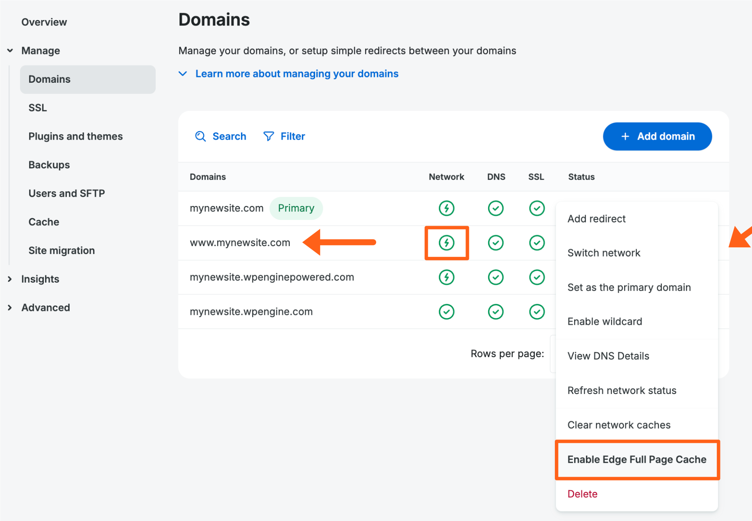752x521 pixels.
Task: Click the Add domain button
Action: (657, 136)
